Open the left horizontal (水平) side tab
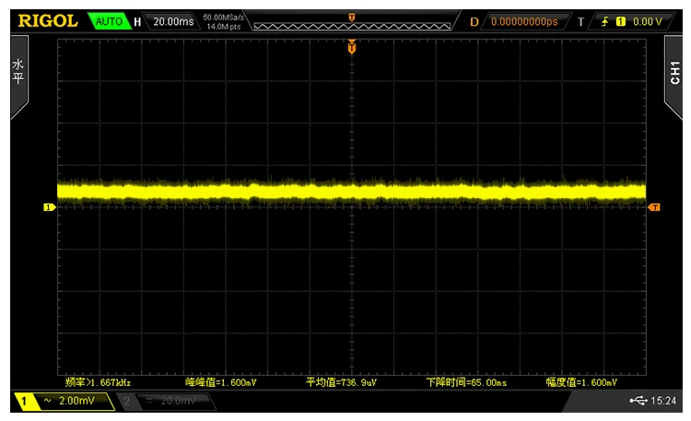The width and height of the screenshot is (691, 421). 18,76
